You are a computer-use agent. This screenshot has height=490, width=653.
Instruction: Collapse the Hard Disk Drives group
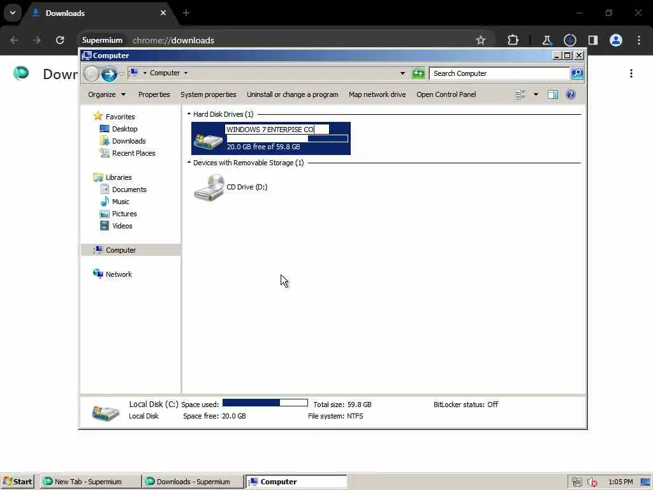click(x=189, y=114)
